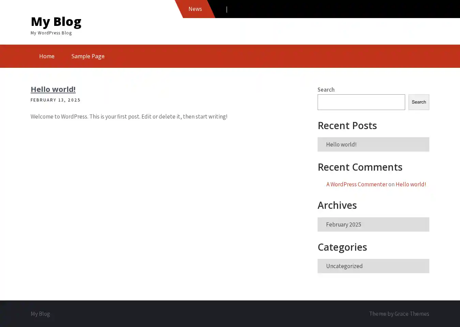Open the Home menu item

47,56
